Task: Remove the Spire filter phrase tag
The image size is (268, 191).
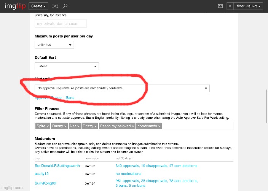Action: pos(48,126)
